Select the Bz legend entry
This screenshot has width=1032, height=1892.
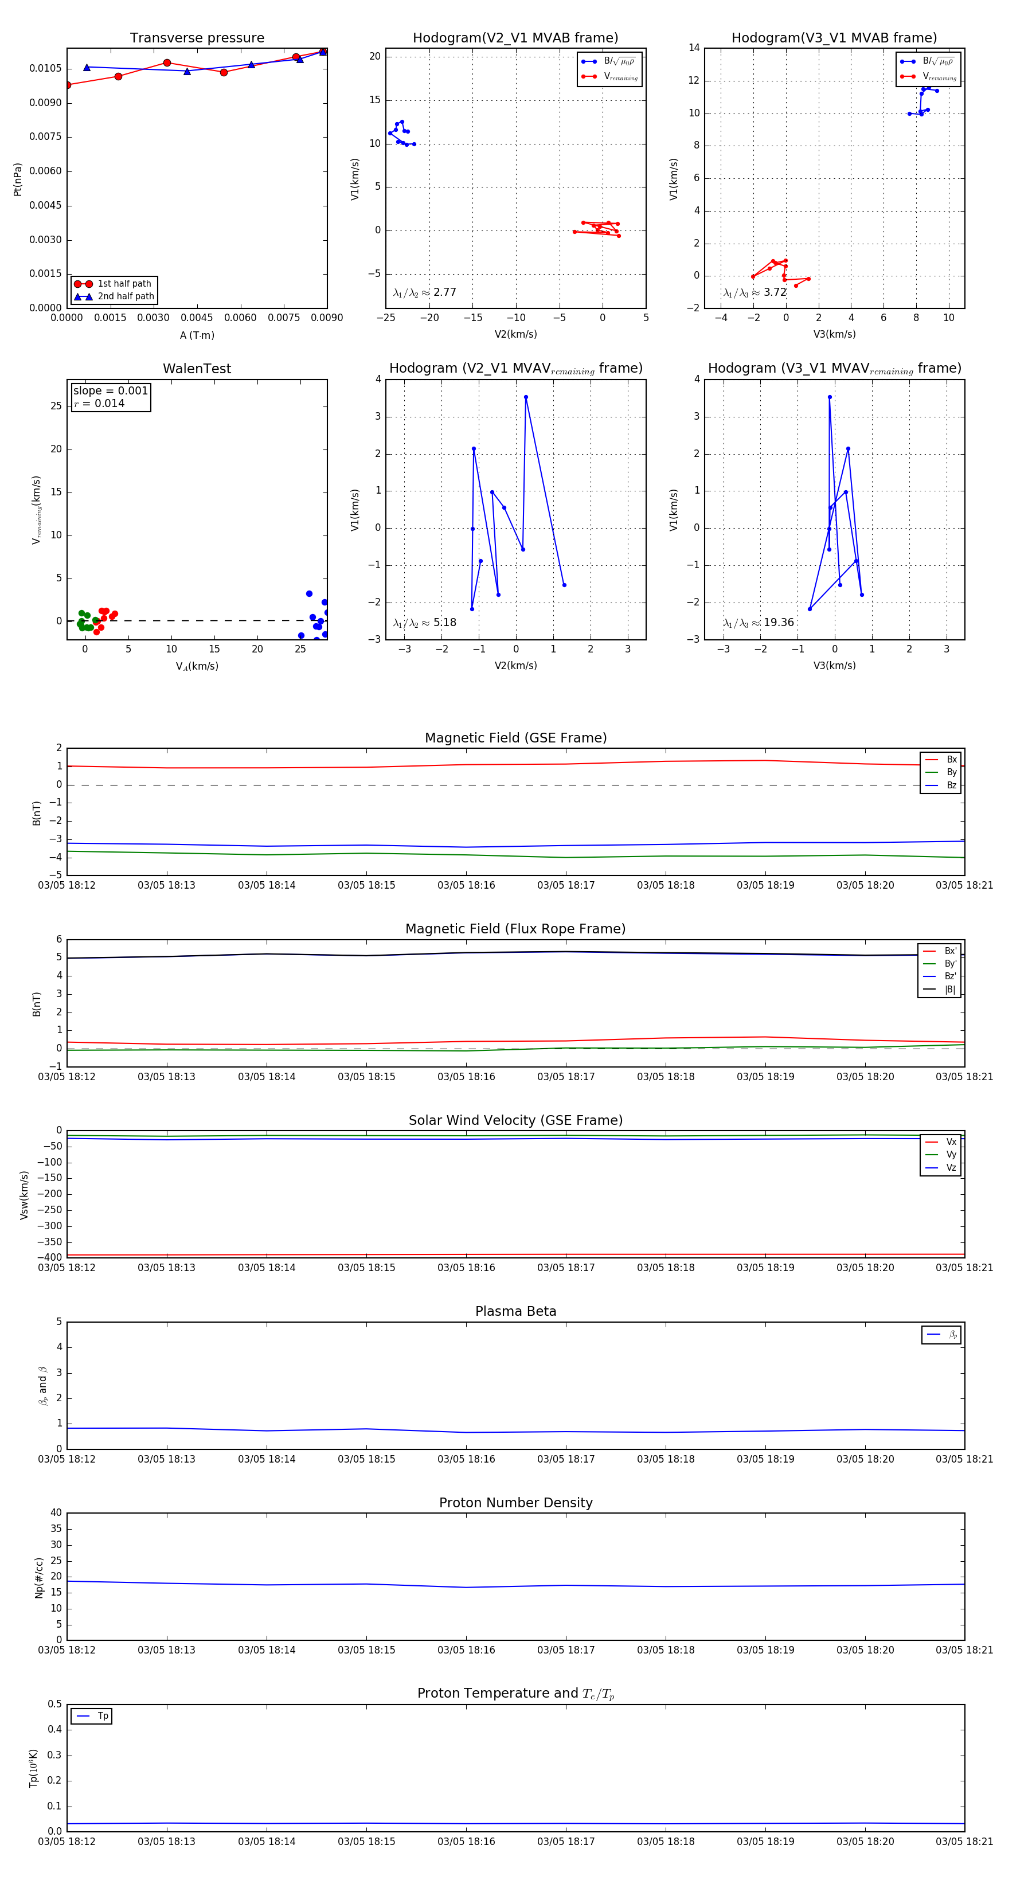tap(941, 785)
